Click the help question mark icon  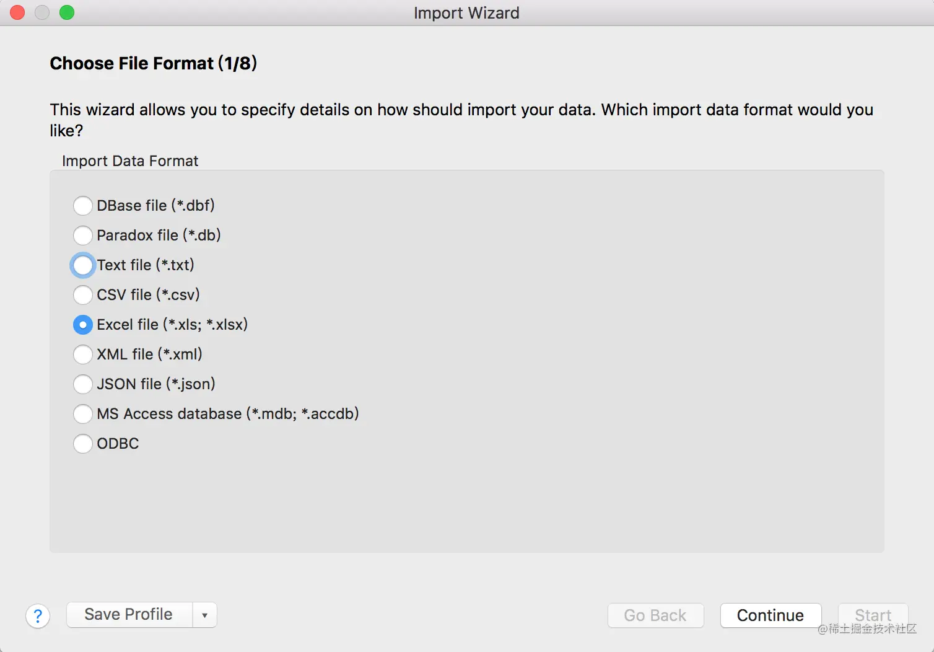click(38, 616)
